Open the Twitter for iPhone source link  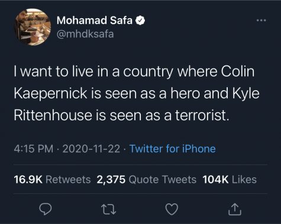click(x=173, y=149)
